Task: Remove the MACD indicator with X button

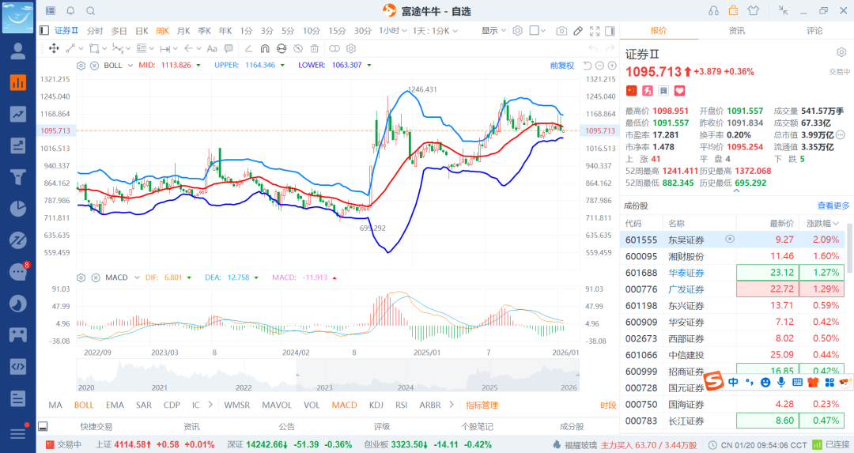Action: tap(94, 277)
